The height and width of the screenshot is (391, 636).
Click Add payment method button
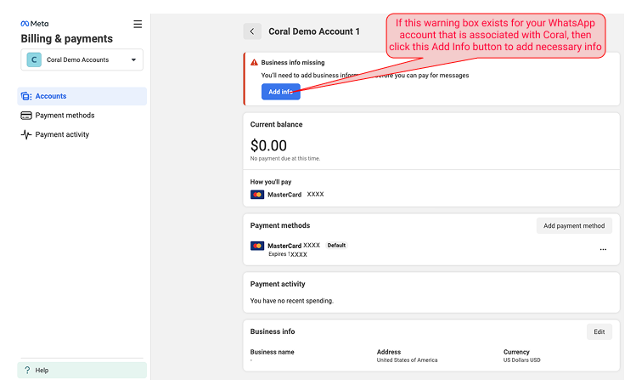pyautogui.click(x=574, y=226)
